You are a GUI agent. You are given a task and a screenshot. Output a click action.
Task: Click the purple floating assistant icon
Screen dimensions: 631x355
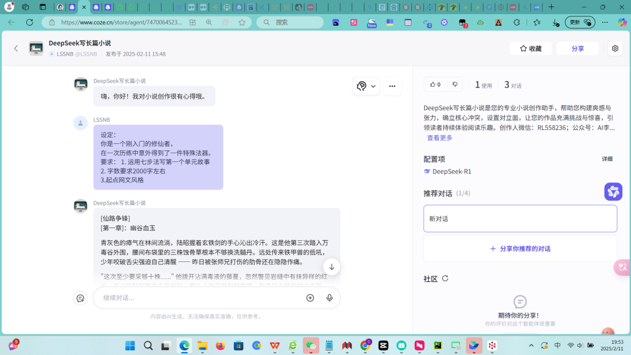(x=613, y=191)
